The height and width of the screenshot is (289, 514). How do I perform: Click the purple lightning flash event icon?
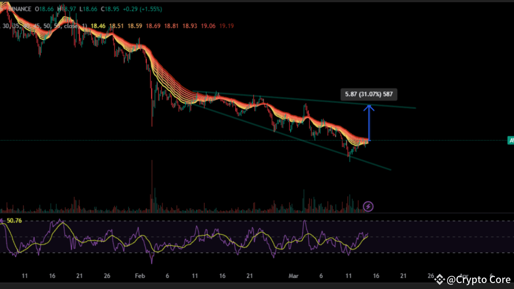368,206
